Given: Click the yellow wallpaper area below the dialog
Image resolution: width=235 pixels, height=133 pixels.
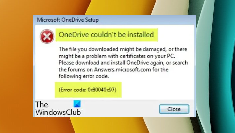Looking at the screenshot, I should [105, 125].
